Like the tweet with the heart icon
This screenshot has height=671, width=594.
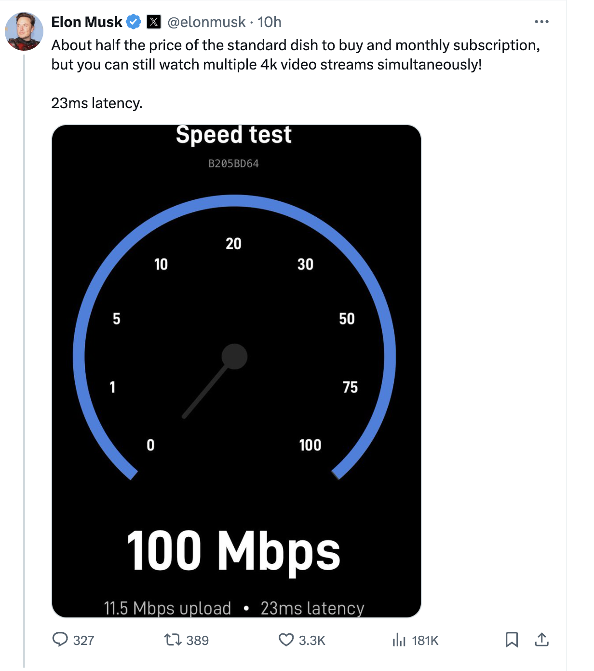286,640
